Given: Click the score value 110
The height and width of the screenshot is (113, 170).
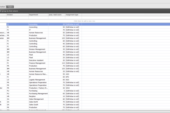Looking at the screenshot, I should coord(57,63).
